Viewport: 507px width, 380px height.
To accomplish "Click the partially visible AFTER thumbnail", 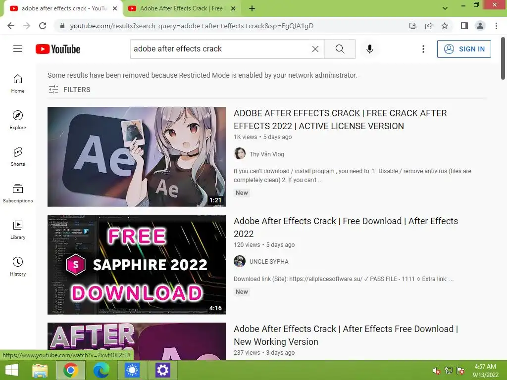I will pos(137,341).
